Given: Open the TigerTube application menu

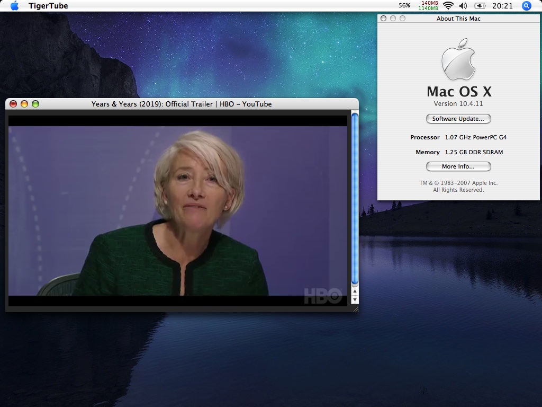Looking at the screenshot, I should click(48, 6).
